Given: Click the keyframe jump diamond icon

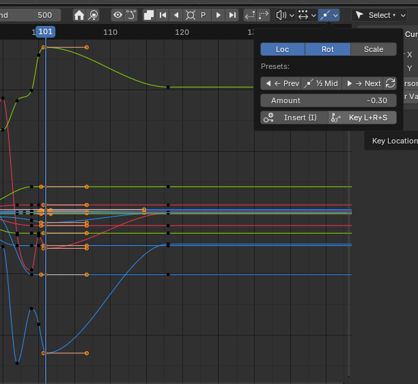Looking at the screenshot, I should (190, 15).
